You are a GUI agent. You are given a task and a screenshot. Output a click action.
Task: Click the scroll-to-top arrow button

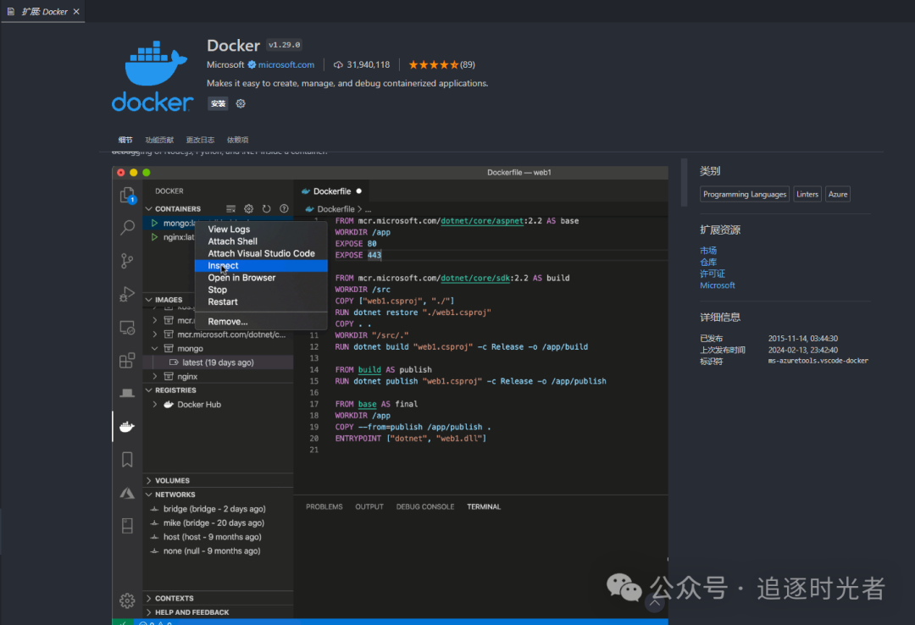pyautogui.click(x=654, y=604)
